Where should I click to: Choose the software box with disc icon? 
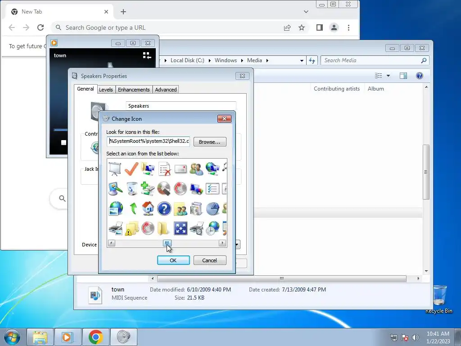click(x=196, y=209)
